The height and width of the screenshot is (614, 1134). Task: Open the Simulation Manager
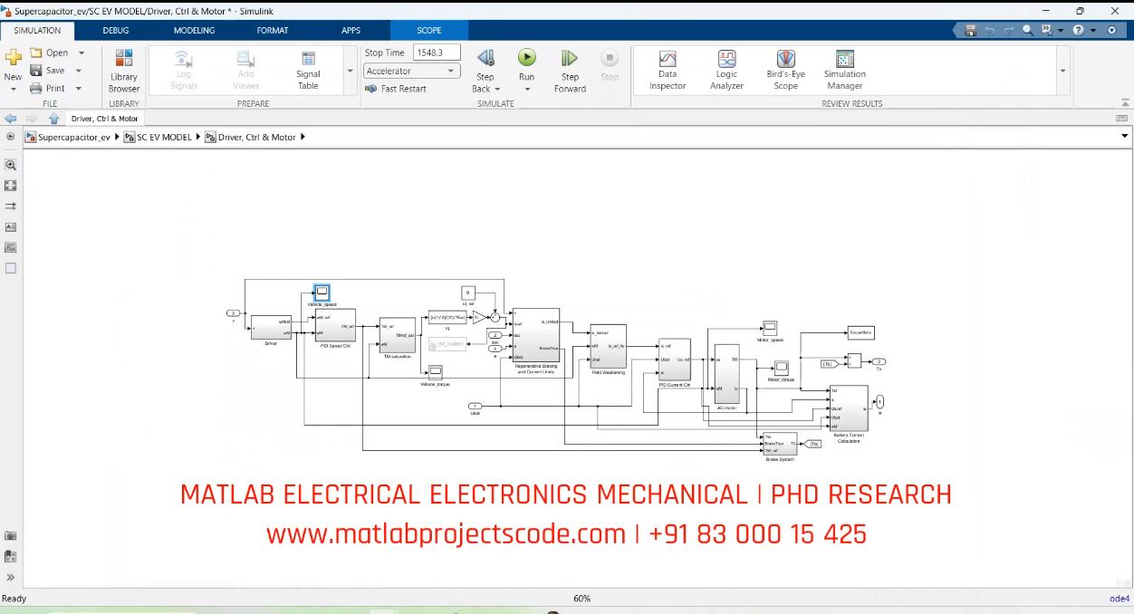point(844,71)
